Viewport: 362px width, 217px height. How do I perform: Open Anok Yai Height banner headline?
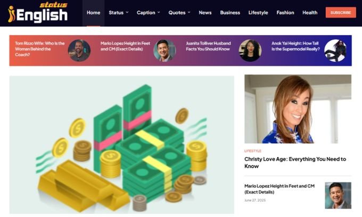tap(295, 46)
